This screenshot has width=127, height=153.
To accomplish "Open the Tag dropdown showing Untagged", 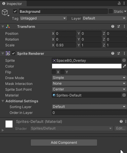I will tap(43, 18).
